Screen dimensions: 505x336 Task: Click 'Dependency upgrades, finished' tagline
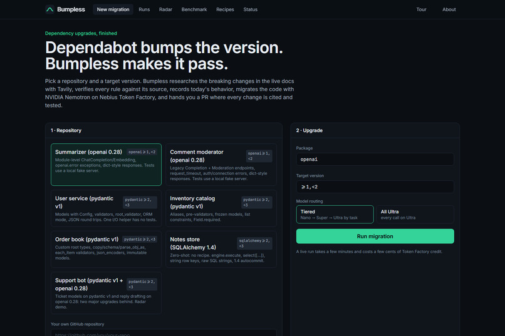[x=81, y=33]
